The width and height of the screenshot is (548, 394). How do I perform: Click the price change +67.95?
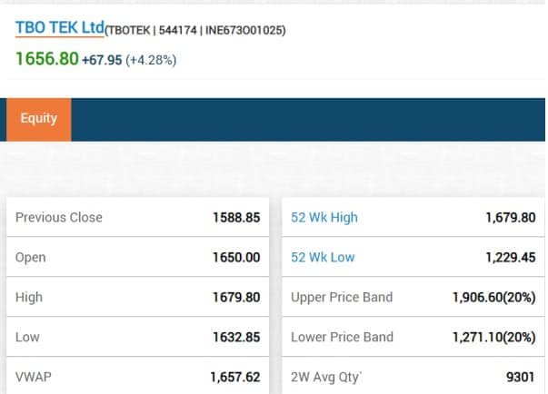pos(102,60)
